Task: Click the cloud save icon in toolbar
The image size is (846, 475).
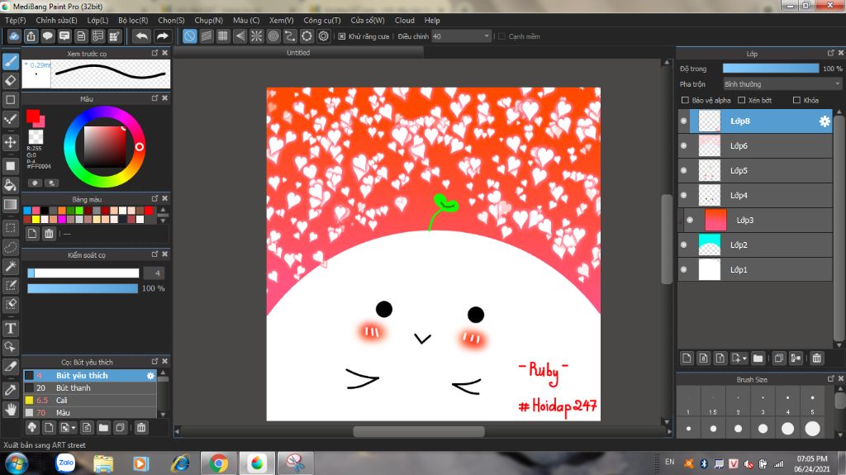Action: click(14, 36)
